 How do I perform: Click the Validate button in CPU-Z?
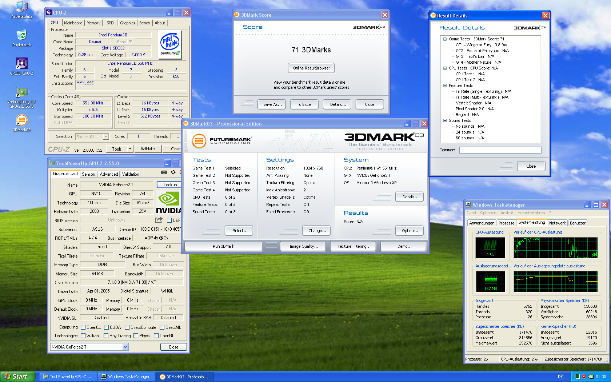[x=148, y=149]
